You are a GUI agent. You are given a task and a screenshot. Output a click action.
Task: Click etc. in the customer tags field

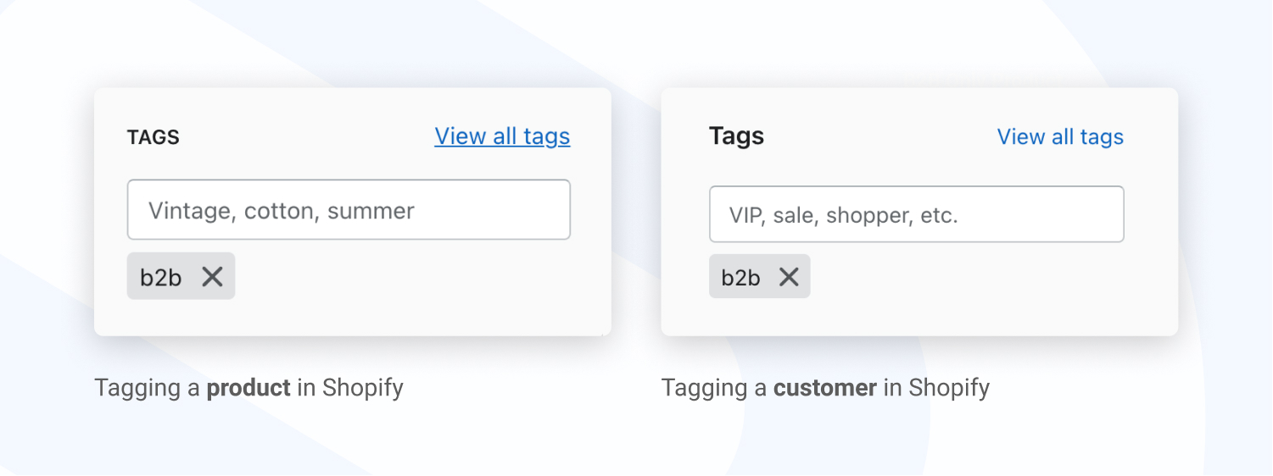click(x=939, y=215)
